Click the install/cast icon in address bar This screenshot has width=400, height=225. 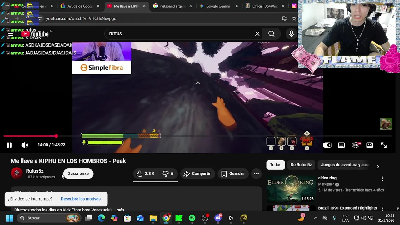284,18
